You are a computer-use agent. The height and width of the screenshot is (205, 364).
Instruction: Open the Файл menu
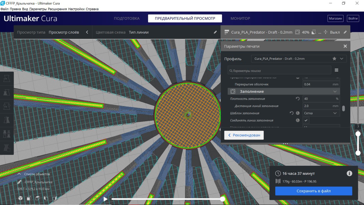click(5, 9)
